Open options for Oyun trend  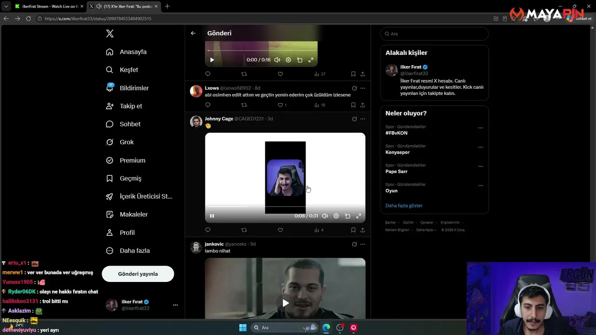click(x=481, y=186)
